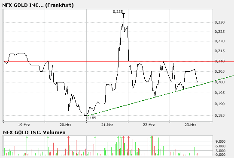Image resolution: width=234 pixels, height=164 pixels.
Task: Click the 0,220 price axis value
Action: 219,41
